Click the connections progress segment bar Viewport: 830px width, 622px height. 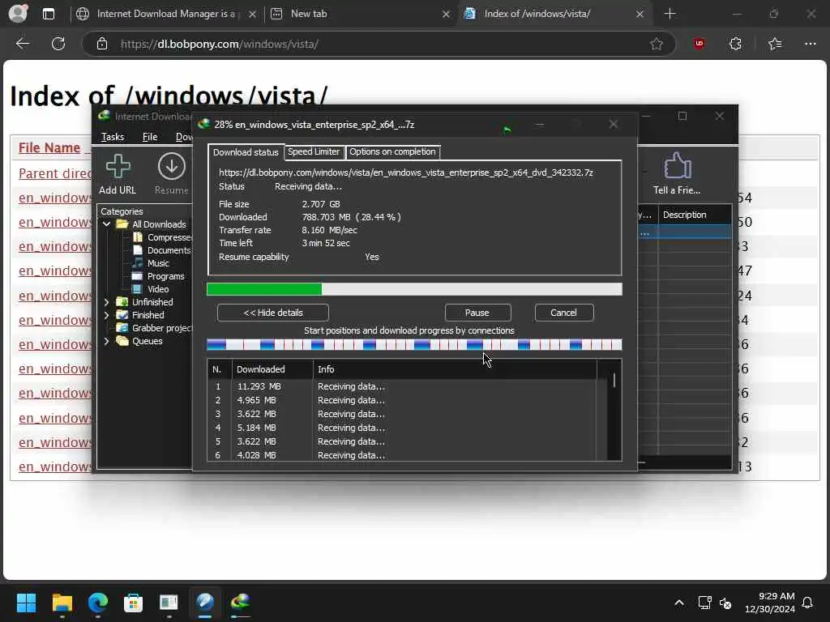click(414, 345)
